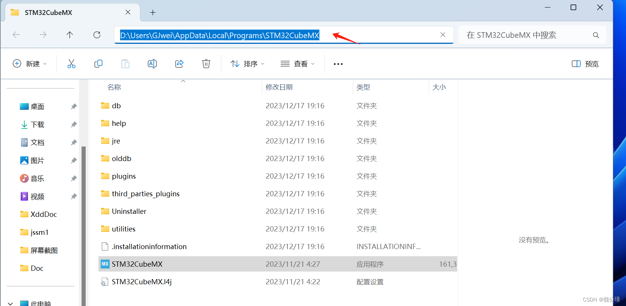
Task: Click the Cut scissors icon
Action: tap(71, 64)
